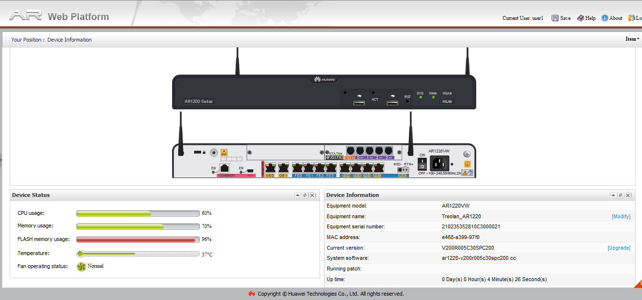Select the FE5 PoE port

click(x=357, y=168)
